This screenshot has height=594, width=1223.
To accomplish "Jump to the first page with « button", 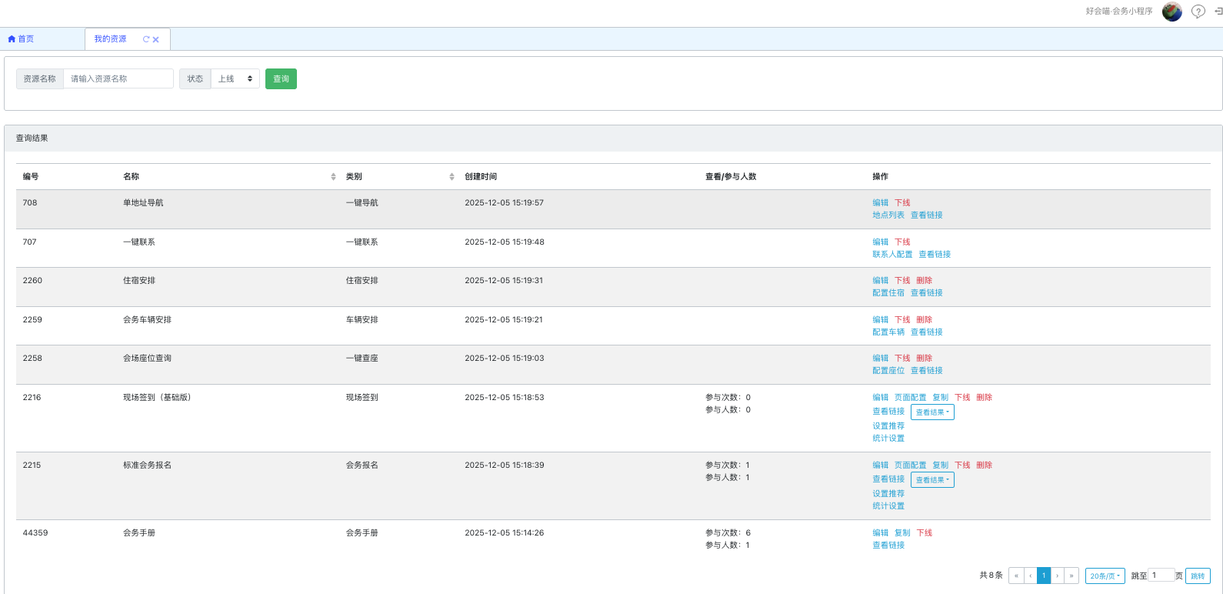I will click(x=1016, y=576).
